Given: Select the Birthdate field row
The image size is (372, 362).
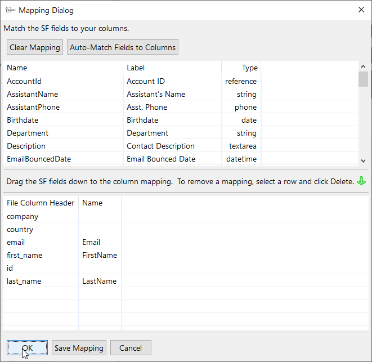Looking at the screenshot, I should point(23,120).
